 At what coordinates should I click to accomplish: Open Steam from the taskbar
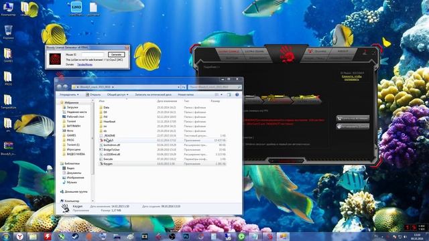tap(75, 236)
